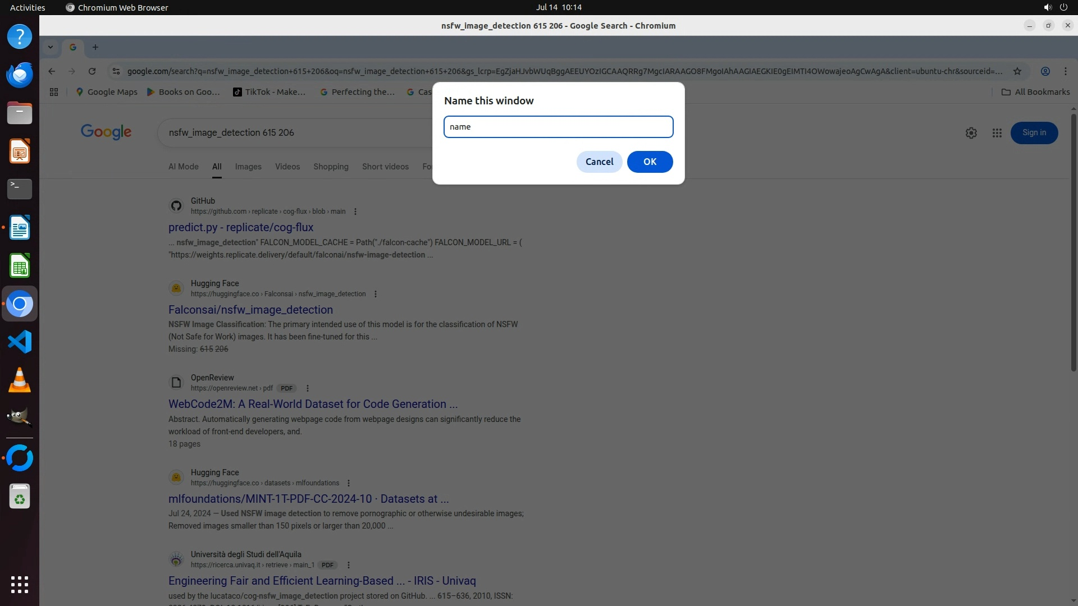Open the Google apps grid icon
Image resolution: width=1078 pixels, height=606 pixels.
coord(997,133)
